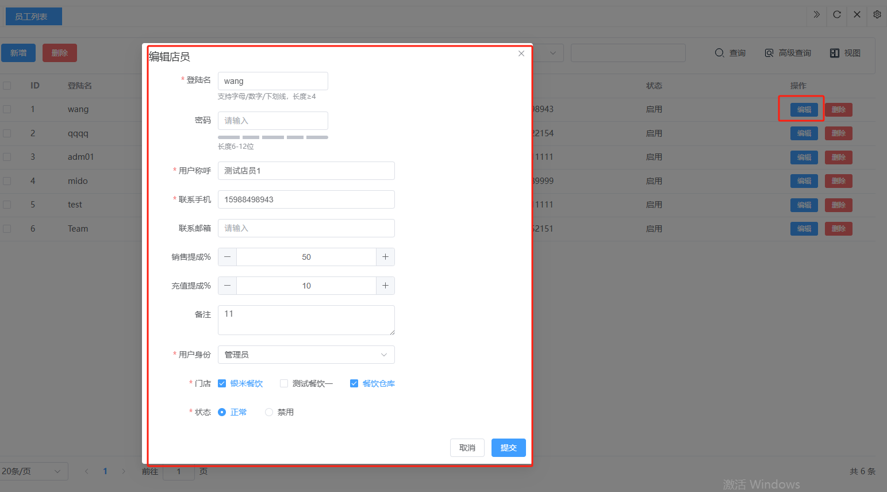Click the X icon in the top tab bar
Viewport: 887px width, 492px height.
(x=857, y=14)
